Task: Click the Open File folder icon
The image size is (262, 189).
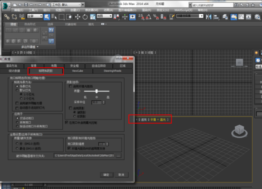Action: point(20,5)
